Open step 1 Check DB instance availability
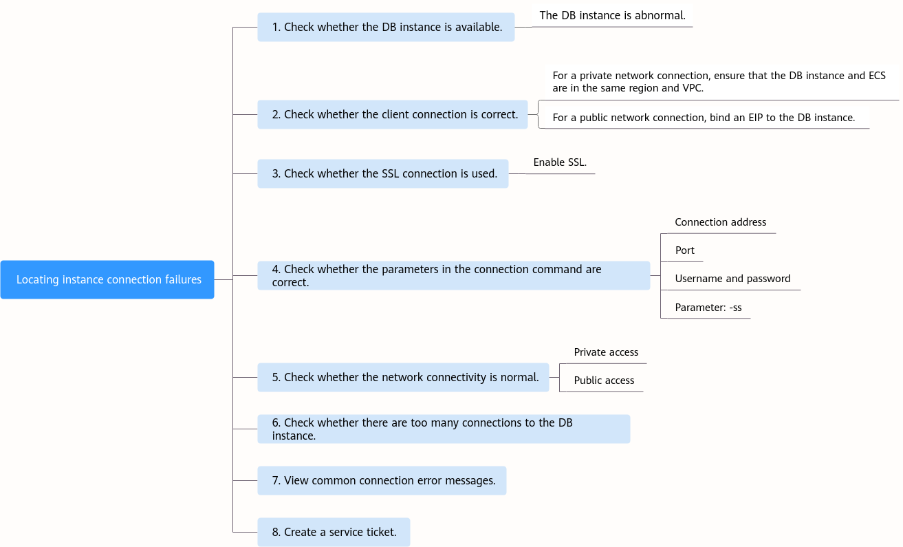The image size is (903, 547). 386,27
